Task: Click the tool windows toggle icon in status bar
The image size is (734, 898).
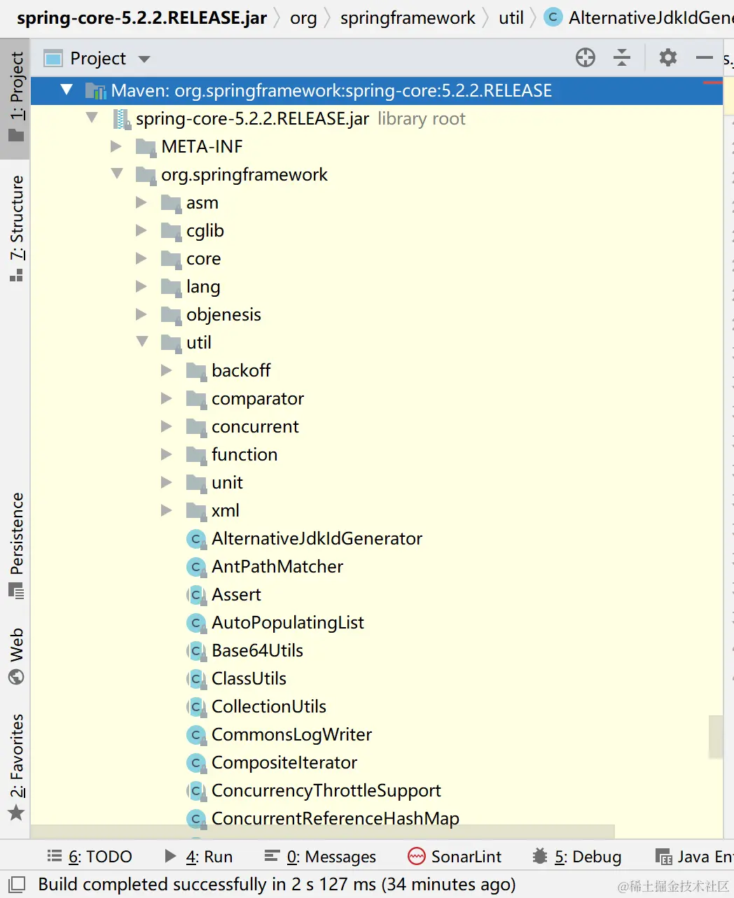Action: click(x=16, y=884)
